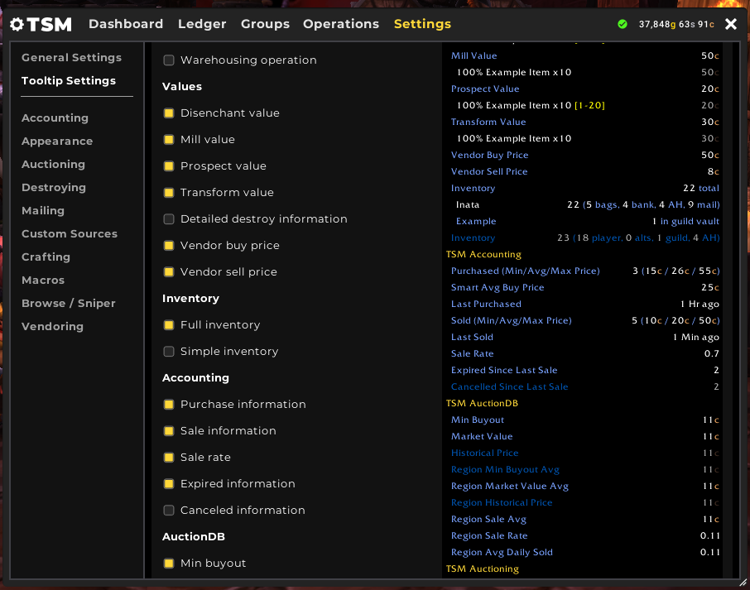Click the Prospect Value tooltip line

[584, 89]
